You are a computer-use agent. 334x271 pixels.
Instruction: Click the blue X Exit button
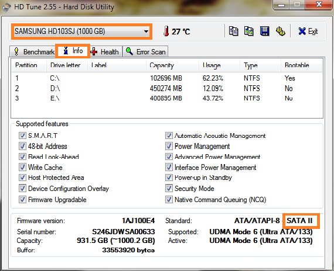pos(308,31)
